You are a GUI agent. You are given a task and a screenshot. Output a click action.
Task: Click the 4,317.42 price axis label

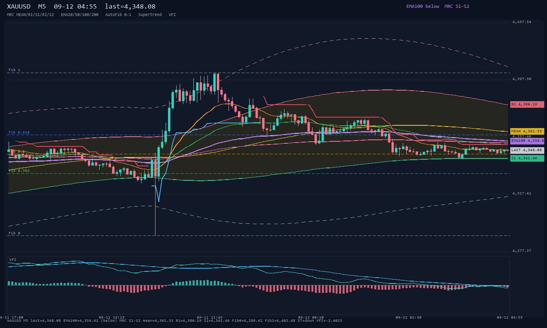coord(522,193)
